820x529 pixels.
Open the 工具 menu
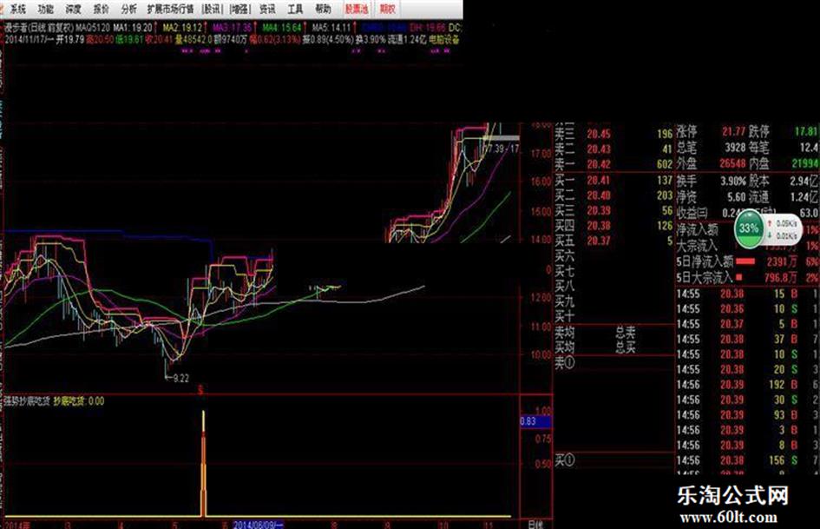tap(295, 9)
